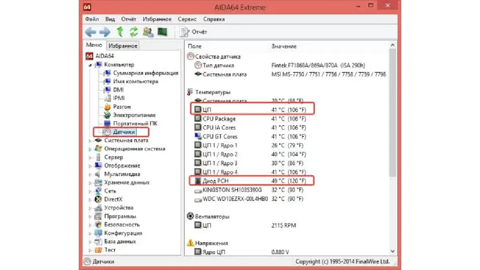Select Датчики in the tree

click(124, 132)
